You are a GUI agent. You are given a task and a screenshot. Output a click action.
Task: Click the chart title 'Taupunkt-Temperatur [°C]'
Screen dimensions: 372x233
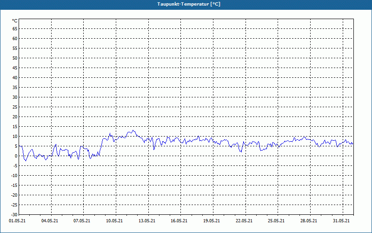189,4
